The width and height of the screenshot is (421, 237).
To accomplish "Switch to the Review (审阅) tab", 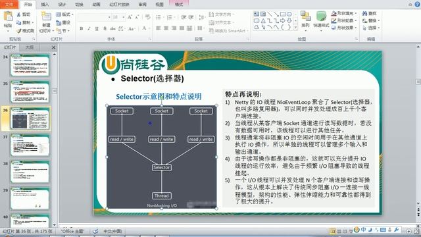I will [143, 5].
